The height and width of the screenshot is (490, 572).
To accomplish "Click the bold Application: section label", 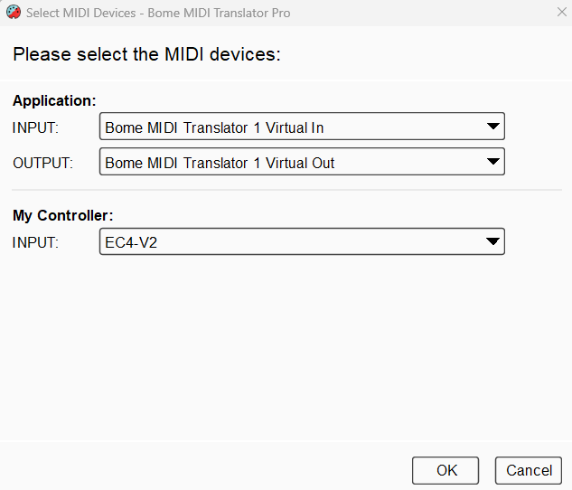I will 54,100.
